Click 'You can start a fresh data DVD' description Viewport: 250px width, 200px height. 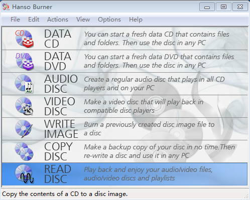click(159, 61)
